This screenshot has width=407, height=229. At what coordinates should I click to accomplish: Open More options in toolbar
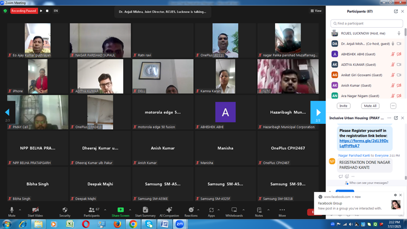coord(282,212)
